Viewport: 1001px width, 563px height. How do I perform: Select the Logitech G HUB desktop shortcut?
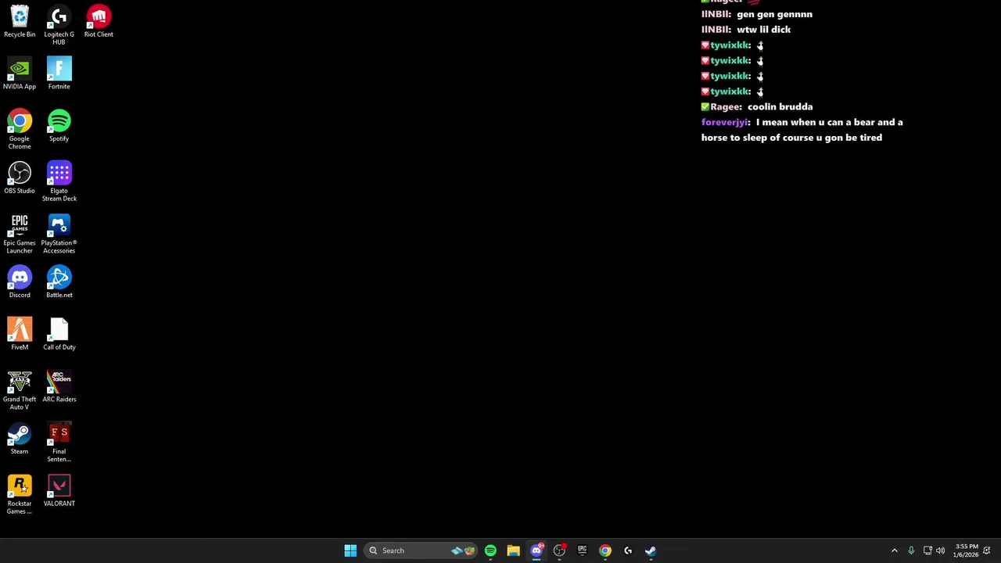click(59, 25)
